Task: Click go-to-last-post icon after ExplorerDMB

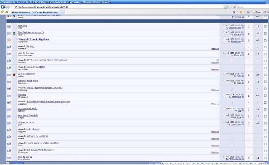Action: coord(242,27)
